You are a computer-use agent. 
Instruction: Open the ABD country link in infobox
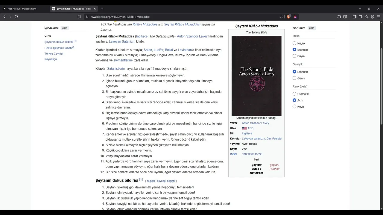coord(250,128)
